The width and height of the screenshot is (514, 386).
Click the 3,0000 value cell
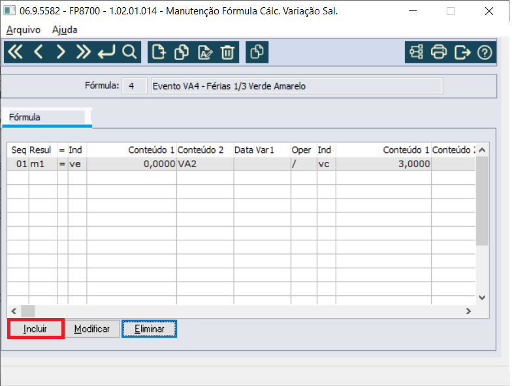[383, 164]
